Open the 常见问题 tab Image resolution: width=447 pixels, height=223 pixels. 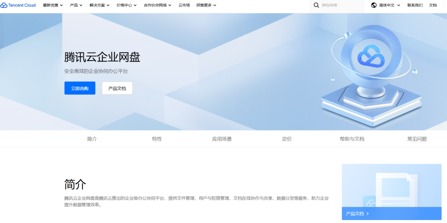tap(417, 139)
